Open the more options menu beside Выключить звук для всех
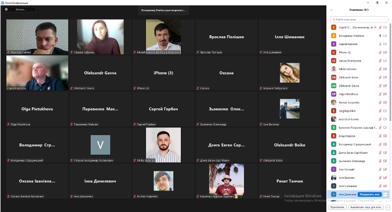Screen dimensions: 392x212 click(388, 207)
